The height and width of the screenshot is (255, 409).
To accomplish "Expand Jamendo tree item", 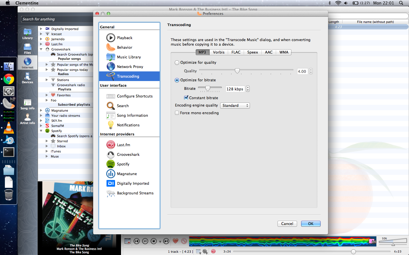I will click(41, 39).
